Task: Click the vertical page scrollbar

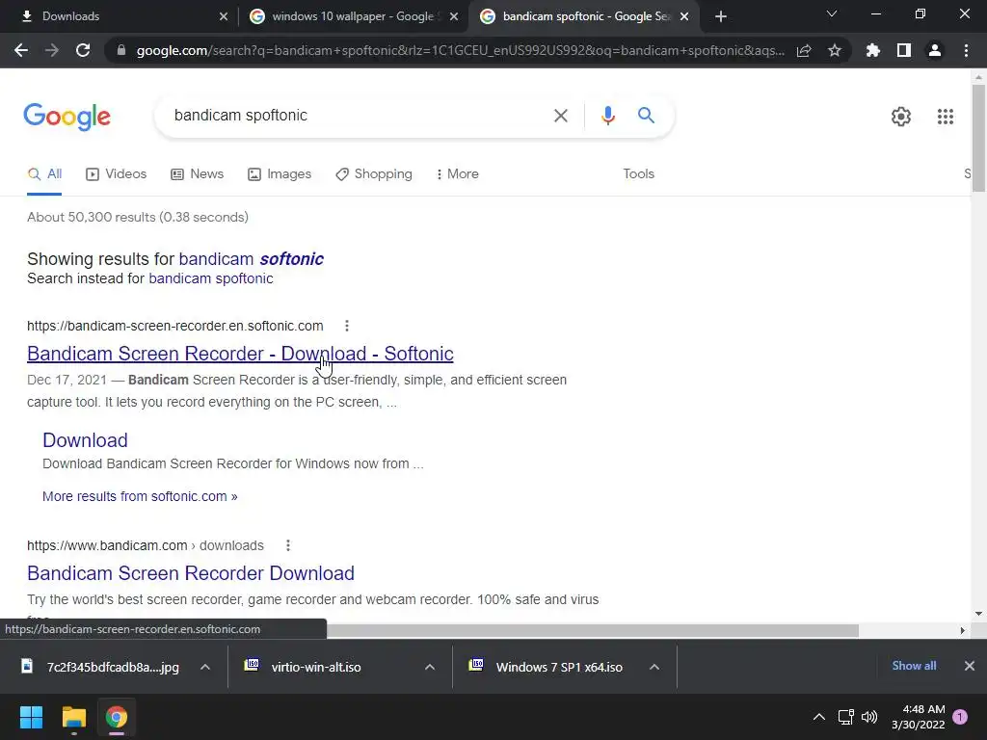Action: (x=978, y=139)
